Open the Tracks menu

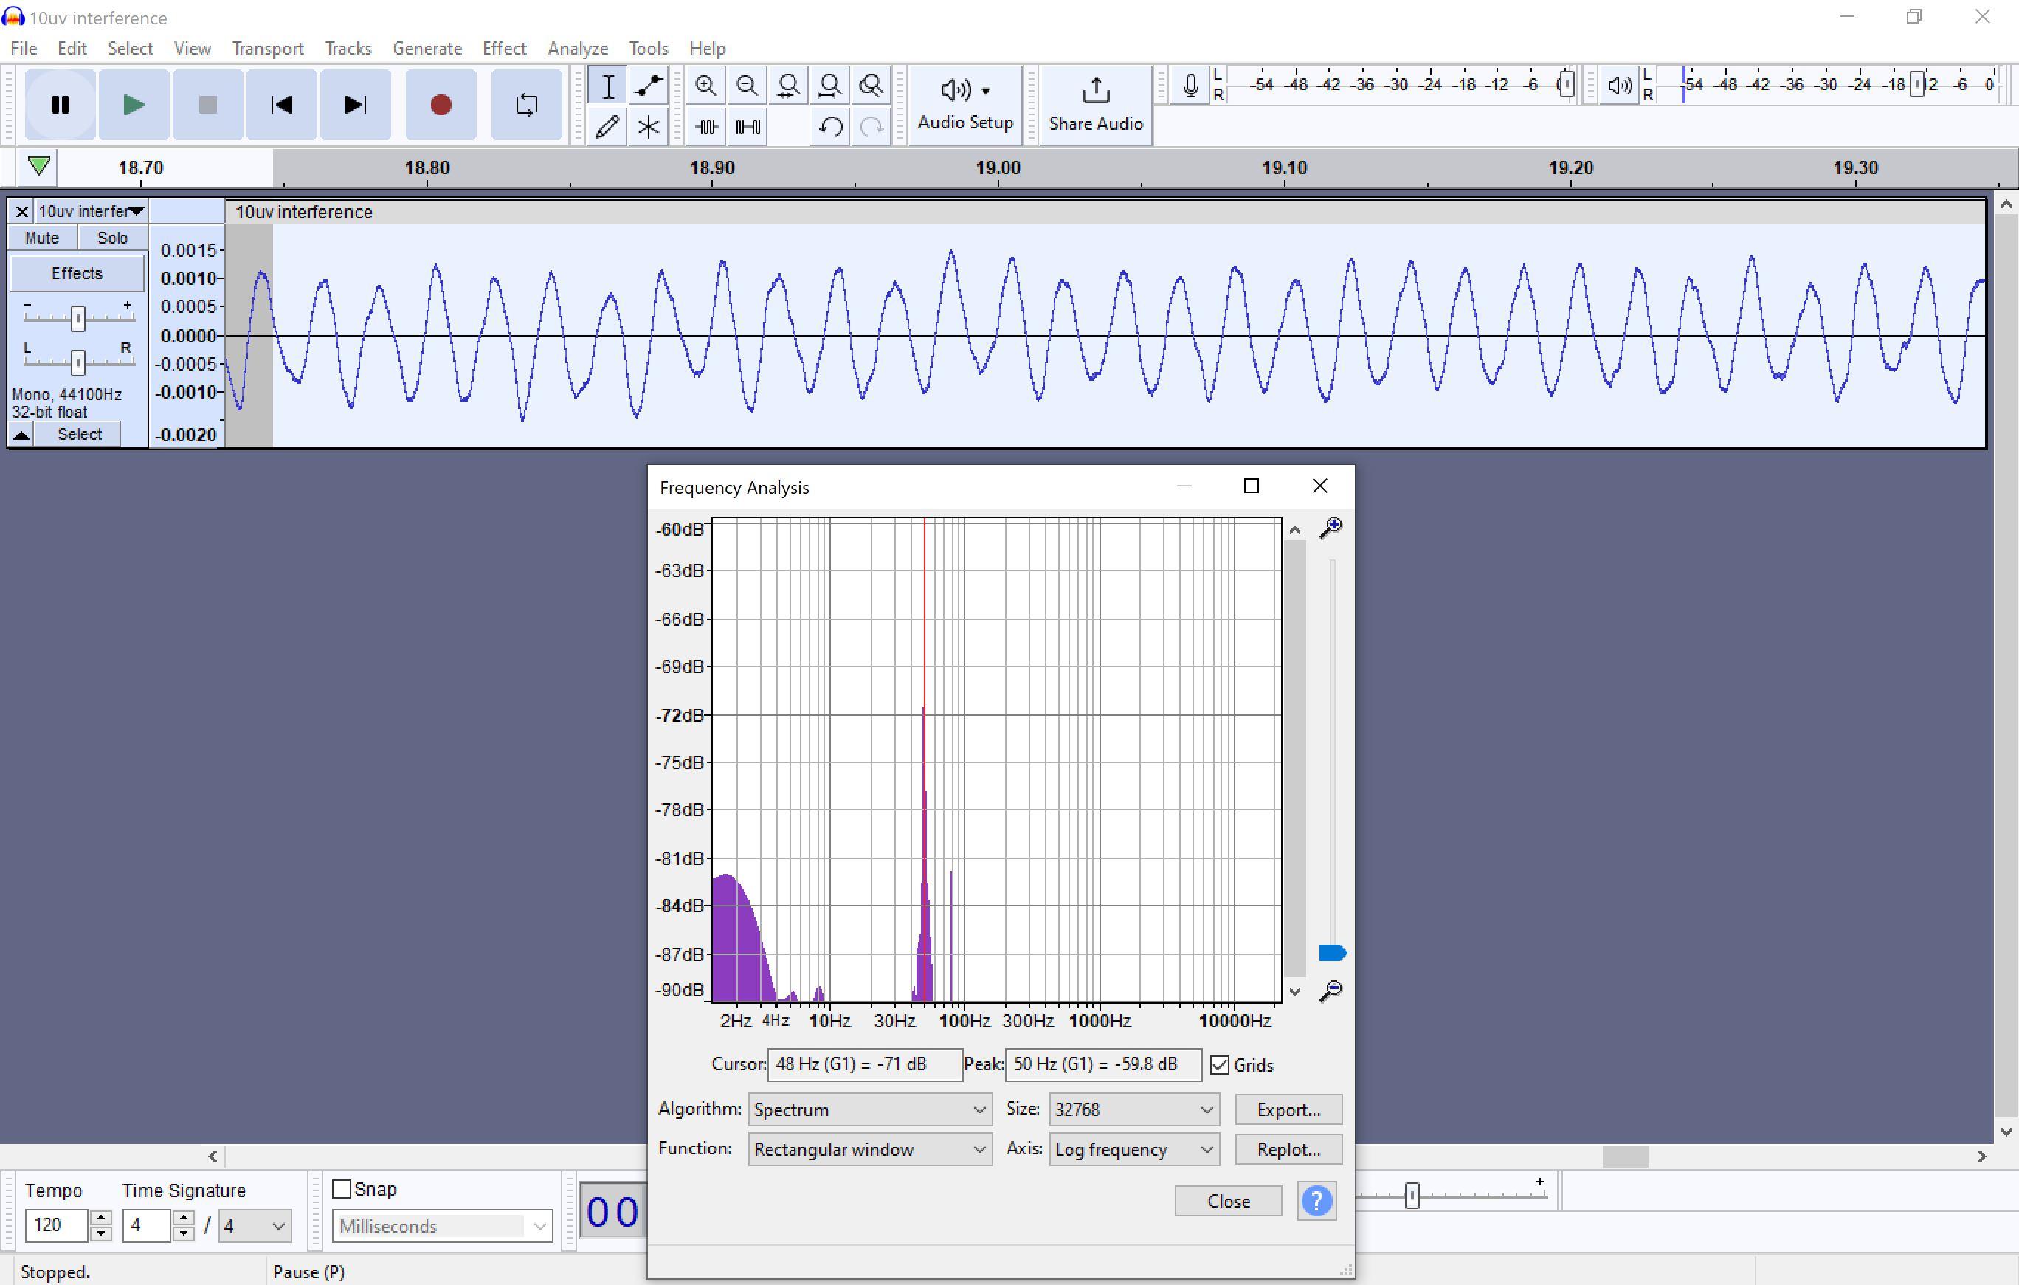[x=348, y=49]
